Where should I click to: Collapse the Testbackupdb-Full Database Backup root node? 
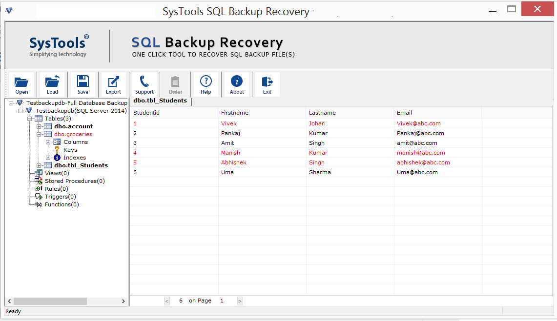point(11,103)
